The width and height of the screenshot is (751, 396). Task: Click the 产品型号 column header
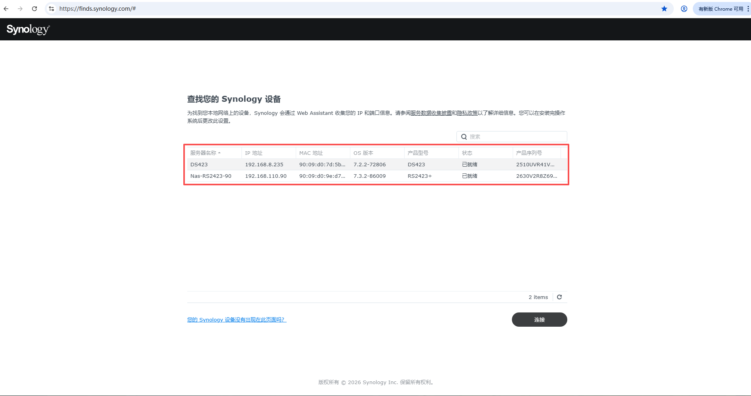pyautogui.click(x=431, y=153)
